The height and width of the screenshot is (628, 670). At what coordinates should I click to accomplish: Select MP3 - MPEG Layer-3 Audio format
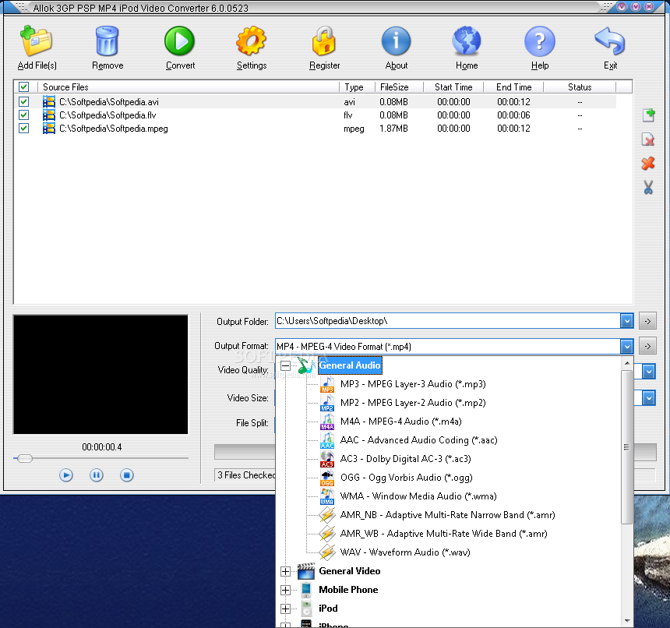[413, 384]
